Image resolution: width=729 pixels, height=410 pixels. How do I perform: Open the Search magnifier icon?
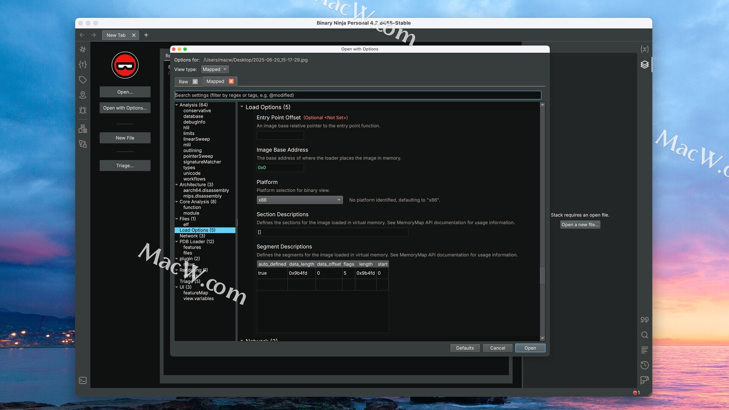(x=644, y=335)
